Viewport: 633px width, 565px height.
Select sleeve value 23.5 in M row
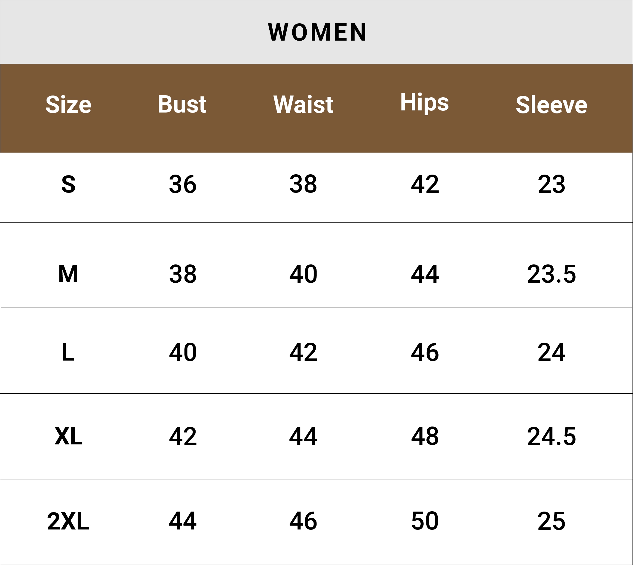(x=551, y=274)
